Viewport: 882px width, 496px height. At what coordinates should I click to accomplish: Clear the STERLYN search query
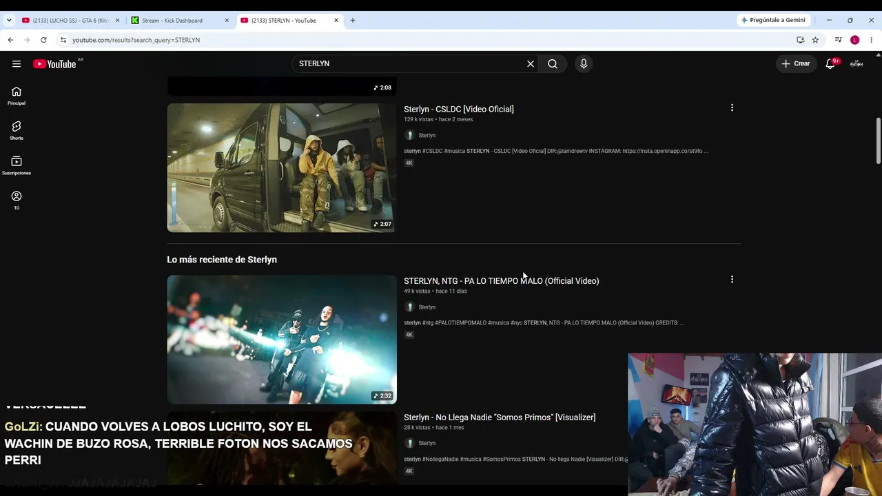pos(531,64)
